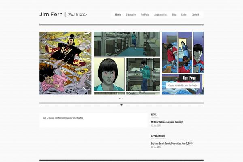Navigate to Appearances in the menu

160,15
